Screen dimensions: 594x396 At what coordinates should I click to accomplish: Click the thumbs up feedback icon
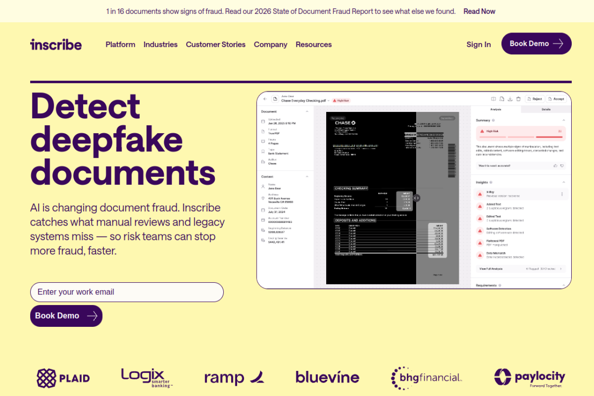point(555,166)
